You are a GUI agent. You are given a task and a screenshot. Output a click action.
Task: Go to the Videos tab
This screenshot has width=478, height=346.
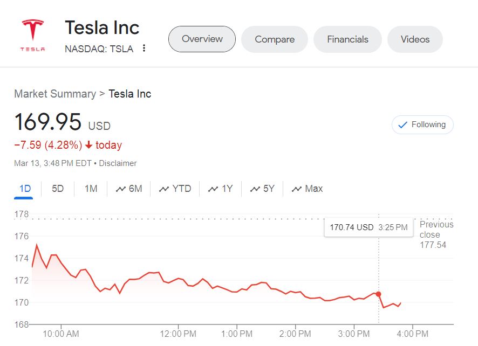(x=415, y=39)
